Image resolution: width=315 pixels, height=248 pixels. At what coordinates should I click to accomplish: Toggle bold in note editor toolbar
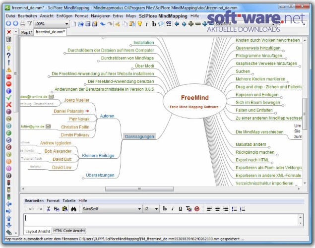165,209
